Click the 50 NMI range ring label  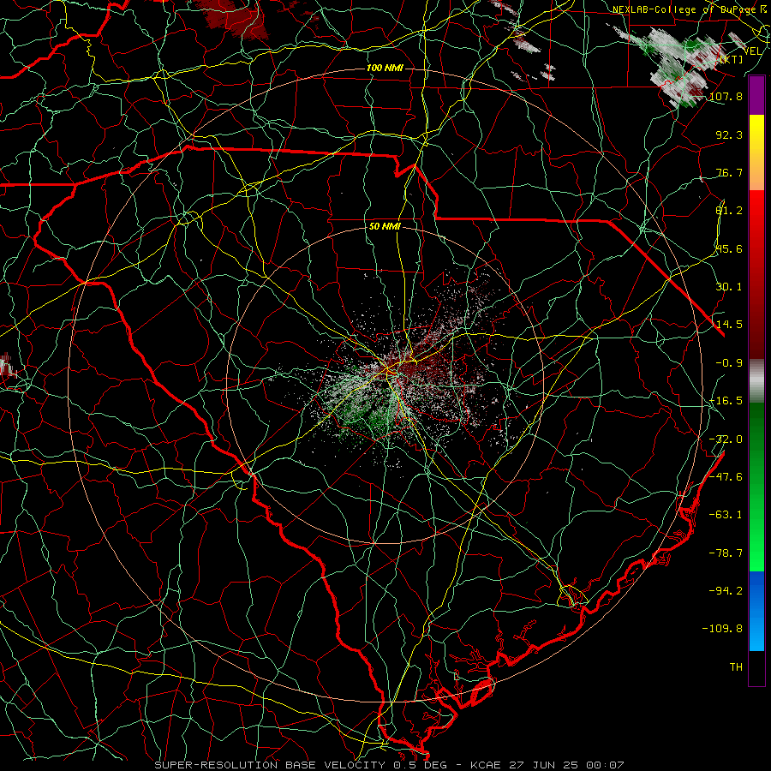[x=385, y=227]
